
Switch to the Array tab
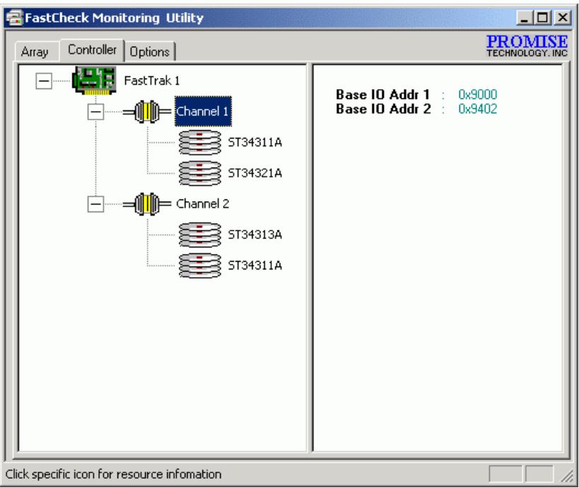[x=35, y=52]
